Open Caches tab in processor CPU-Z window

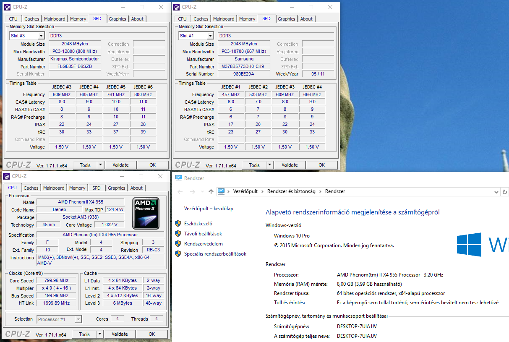[31, 188]
